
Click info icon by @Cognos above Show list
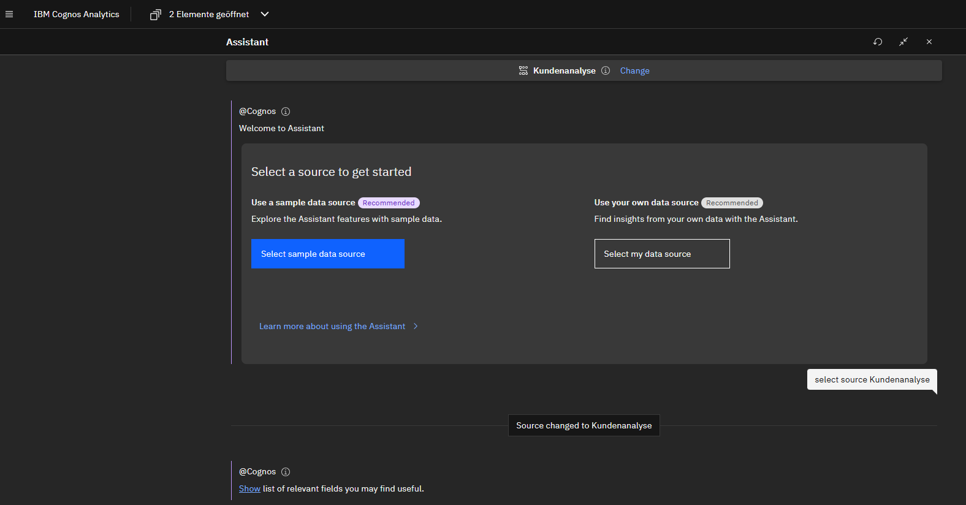286,472
